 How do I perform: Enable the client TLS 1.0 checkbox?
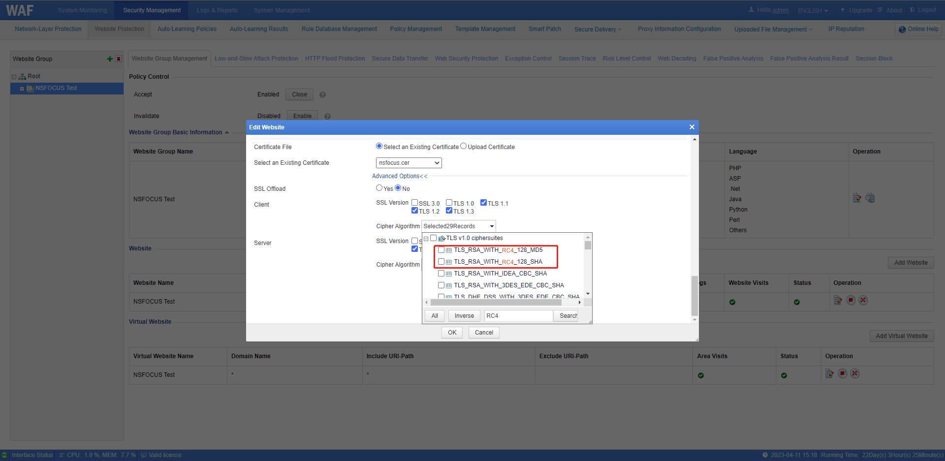click(x=449, y=203)
